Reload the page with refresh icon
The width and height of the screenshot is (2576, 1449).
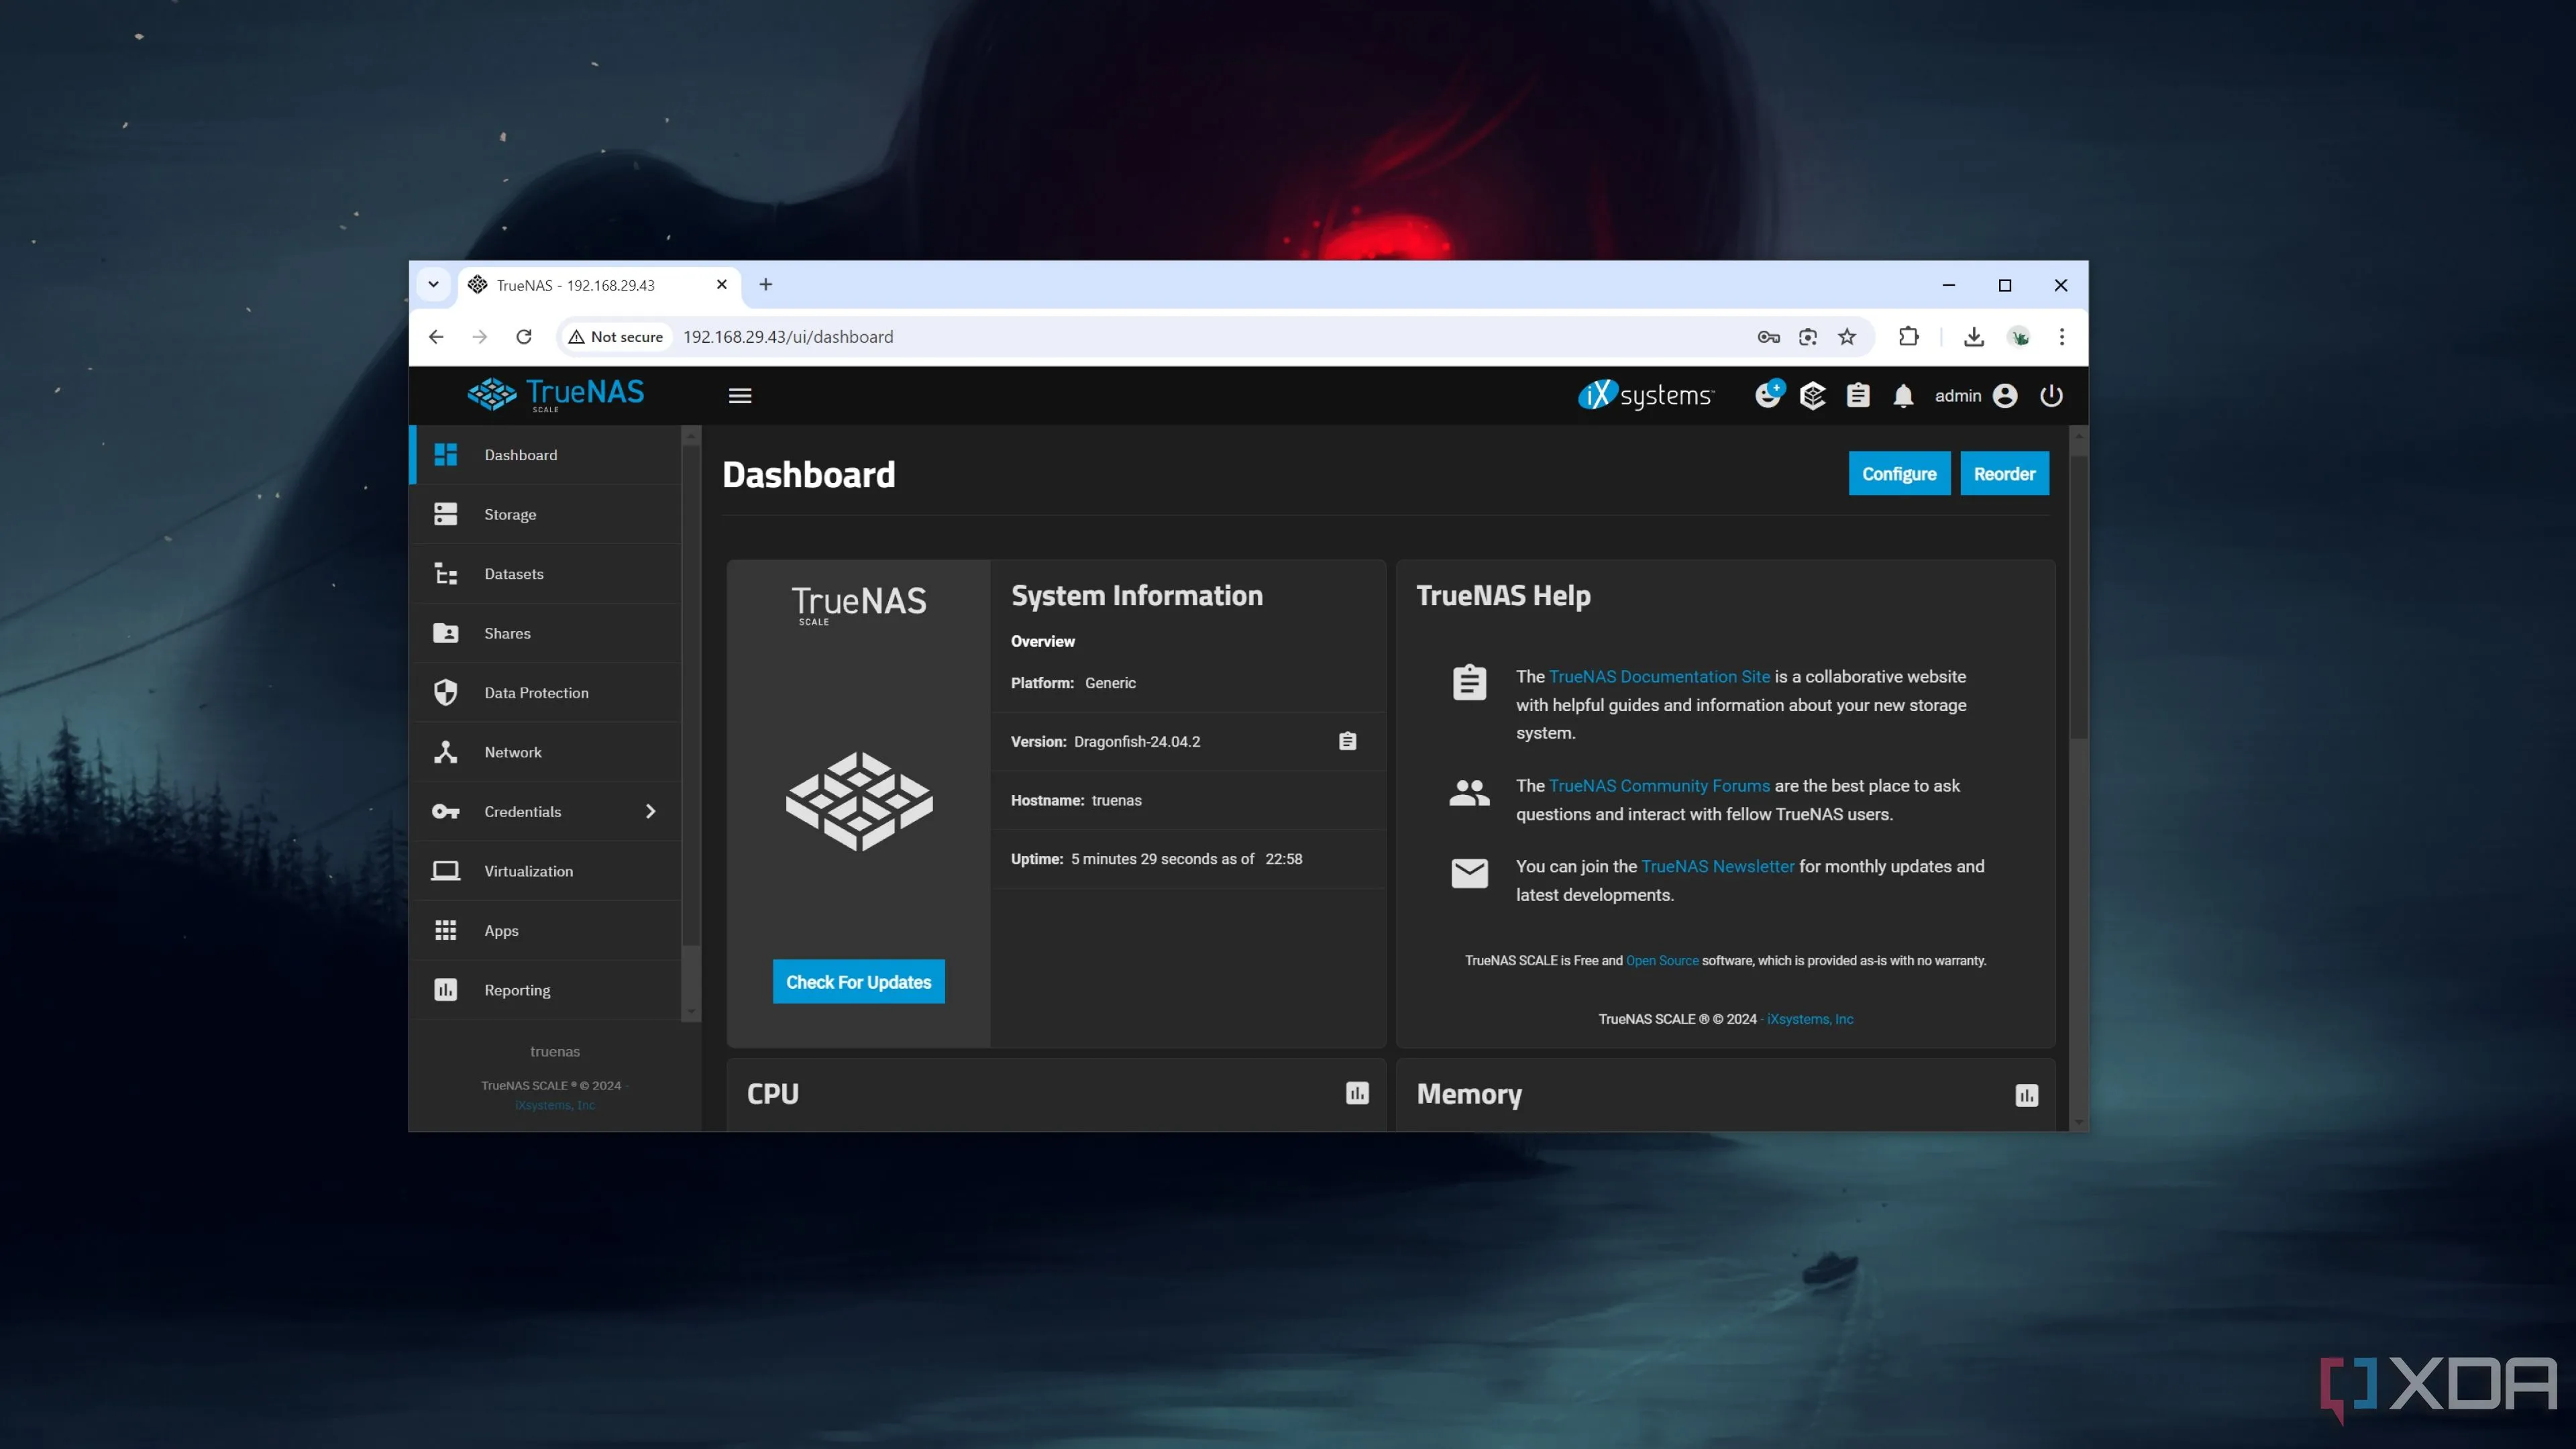point(523,337)
